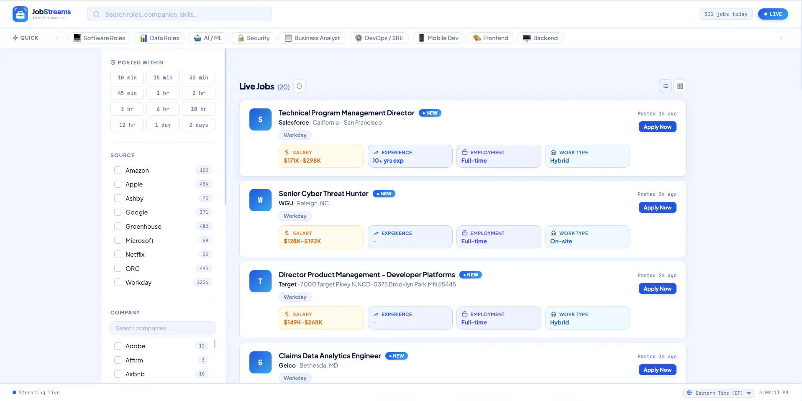Choose the Security quick filter

point(253,38)
